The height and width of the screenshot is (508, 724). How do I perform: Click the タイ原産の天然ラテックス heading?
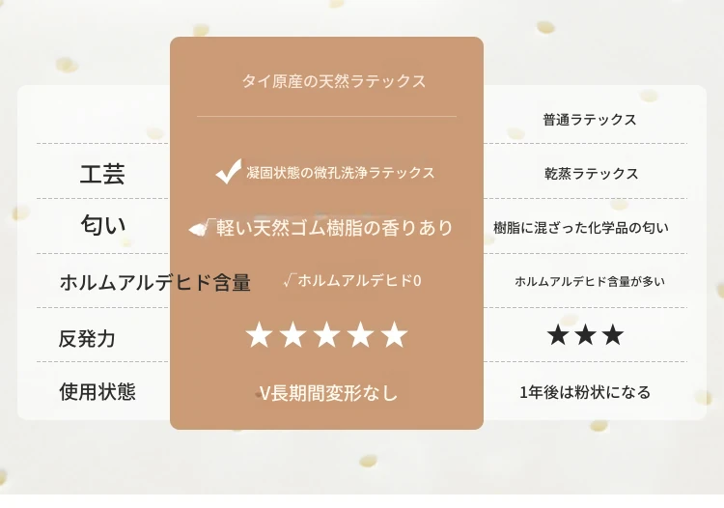click(x=334, y=81)
